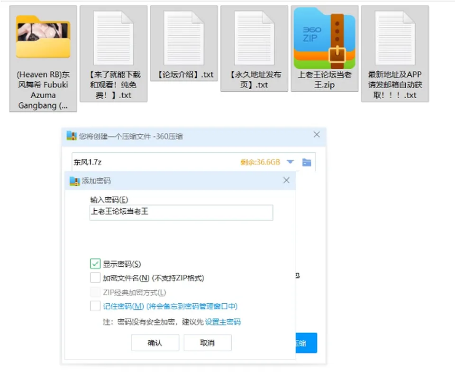The image size is (455, 382).
Task: Select the 【论坛介绍】.txt file icon
Action: pyautogui.click(x=184, y=38)
